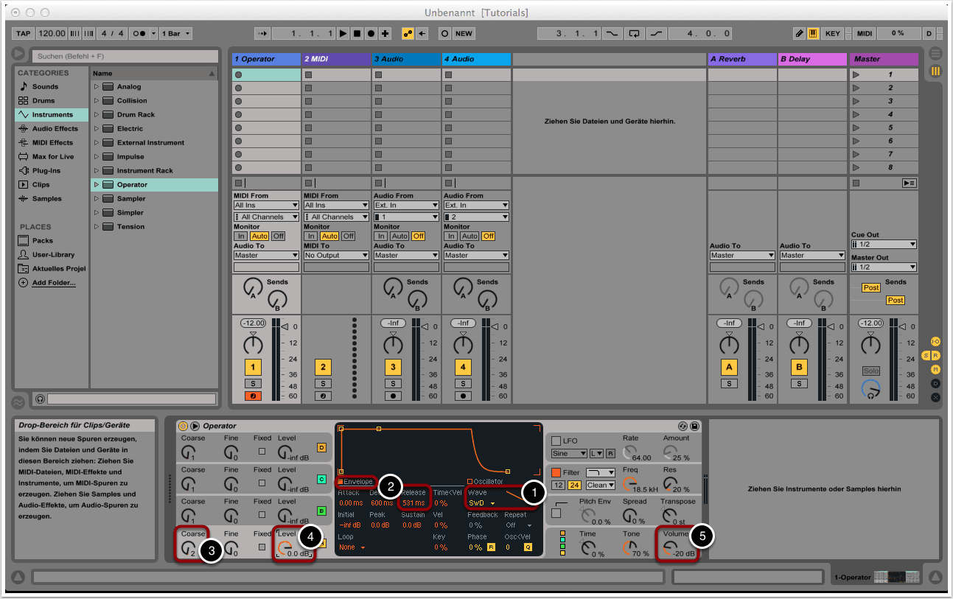953x599 pixels.
Task: Click the Add Folder link under Places
Action: [53, 283]
